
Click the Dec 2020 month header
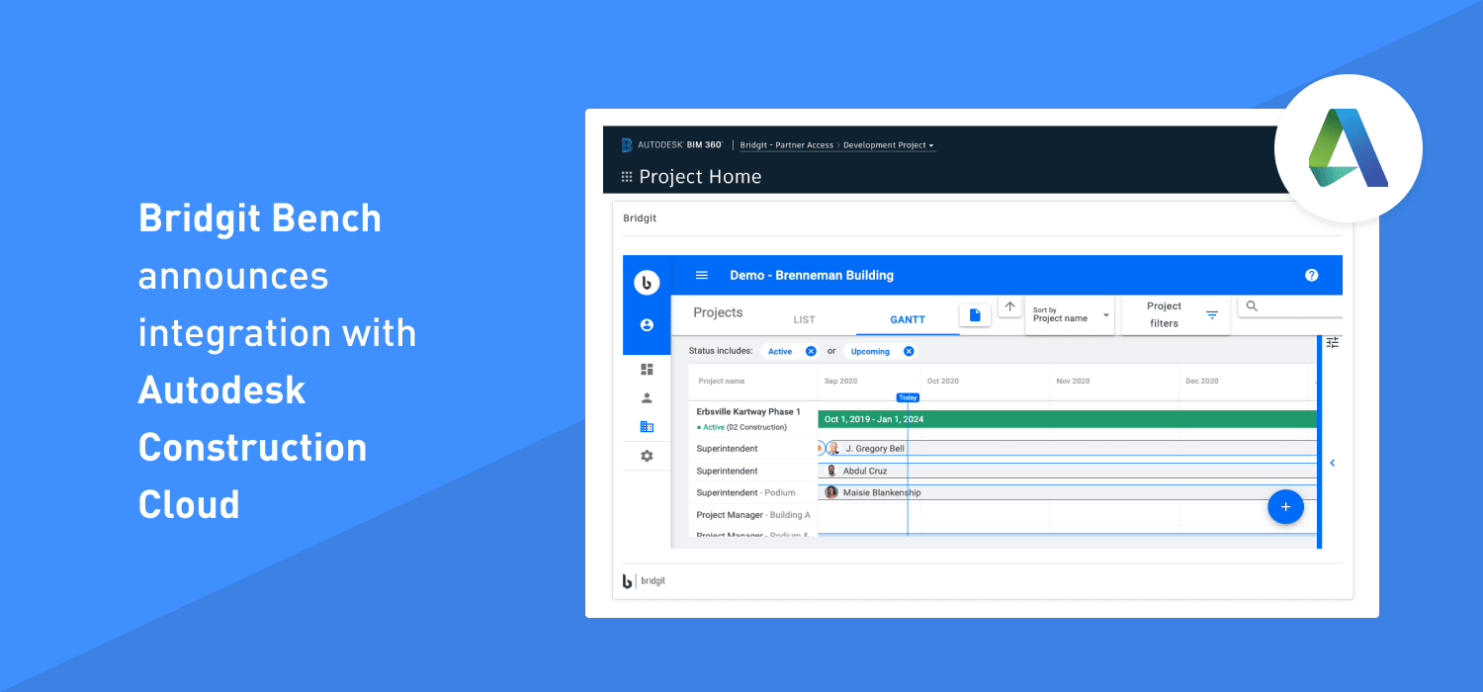click(x=1202, y=382)
